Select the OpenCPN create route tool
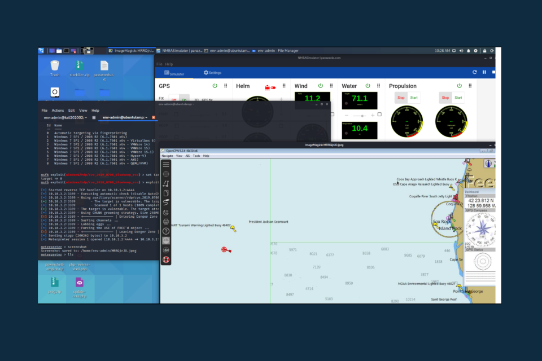 pos(166,183)
